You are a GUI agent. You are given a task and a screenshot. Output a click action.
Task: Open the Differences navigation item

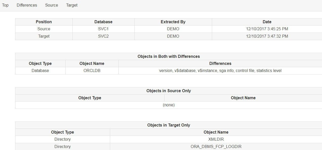27,5
